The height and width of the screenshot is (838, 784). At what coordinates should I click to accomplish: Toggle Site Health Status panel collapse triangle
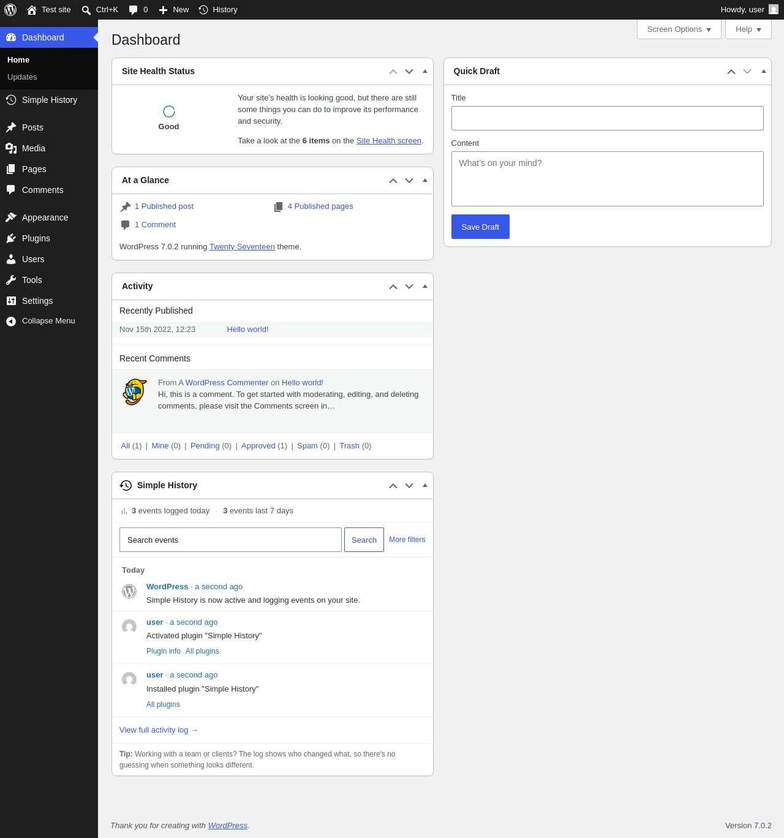(425, 71)
